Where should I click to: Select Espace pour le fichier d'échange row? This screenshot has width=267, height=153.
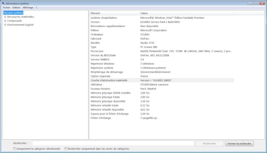[x=161, y=114]
